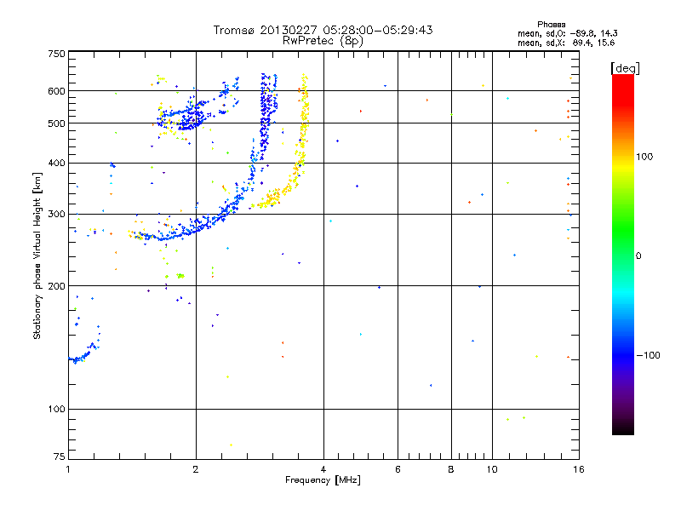Screen dimensions: 681x511
Task: Click the green zero-degree region of colorbar
Action: (x=623, y=255)
